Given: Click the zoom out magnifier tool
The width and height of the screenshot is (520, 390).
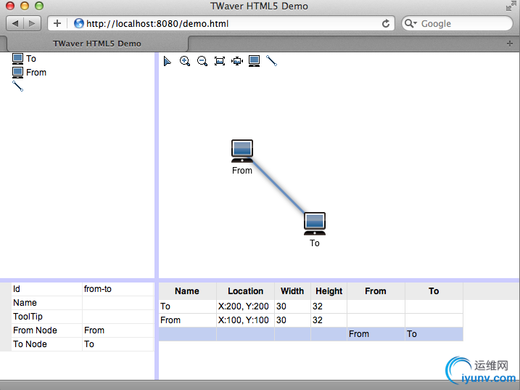Looking at the screenshot, I should coord(202,61).
